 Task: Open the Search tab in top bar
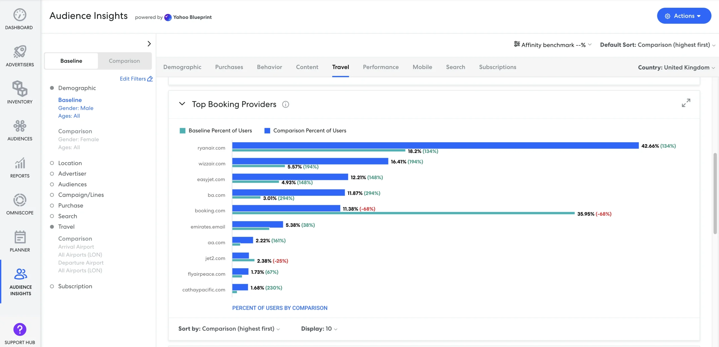pos(455,67)
